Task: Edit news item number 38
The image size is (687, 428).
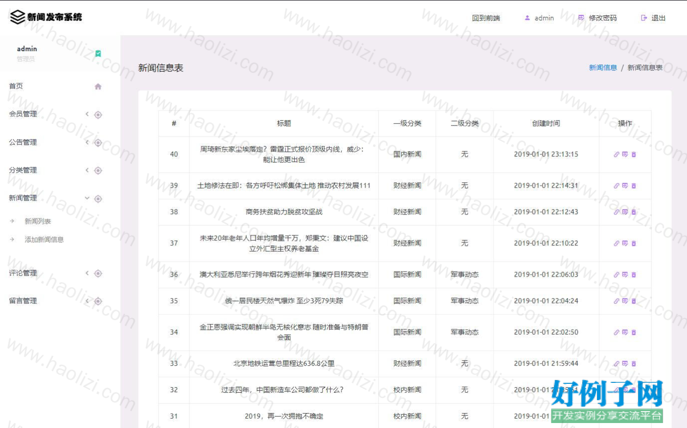Action: pos(625,212)
